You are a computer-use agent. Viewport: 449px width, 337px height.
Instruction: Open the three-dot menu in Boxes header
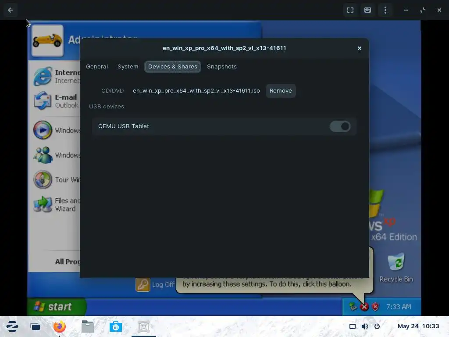pyautogui.click(x=385, y=11)
